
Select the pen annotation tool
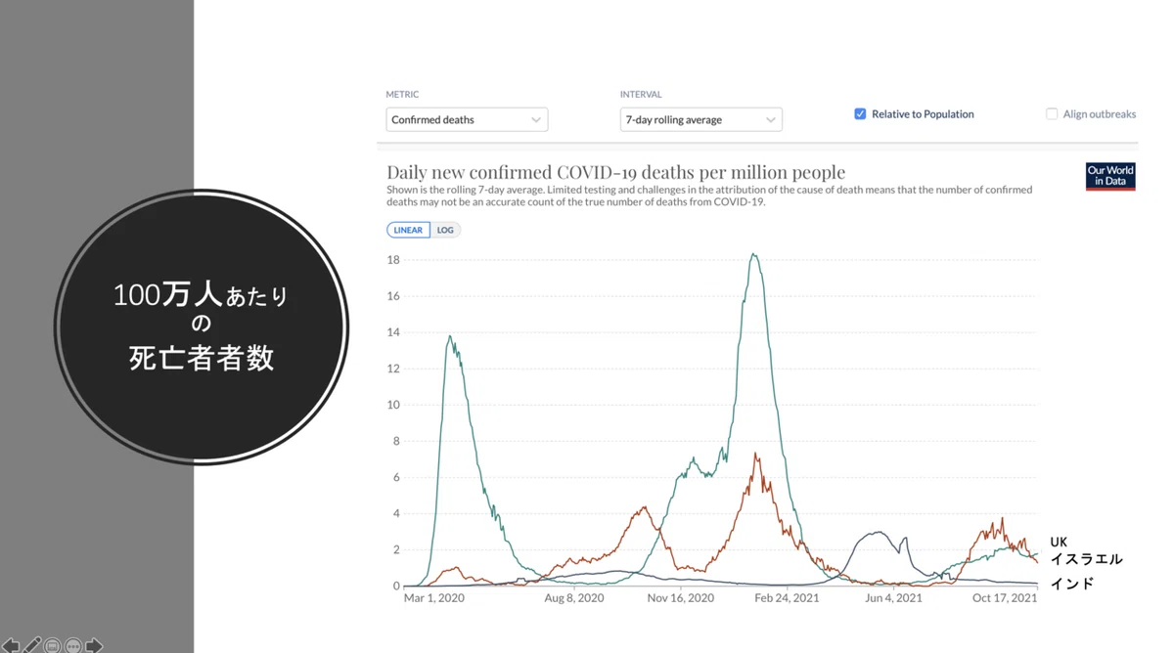click(x=32, y=645)
